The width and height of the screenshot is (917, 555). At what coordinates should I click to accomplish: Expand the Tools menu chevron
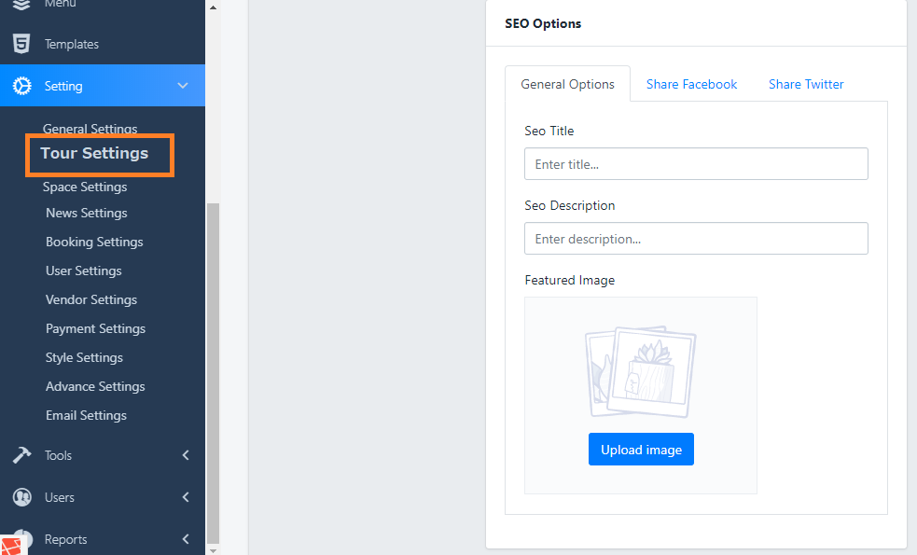click(x=185, y=455)
